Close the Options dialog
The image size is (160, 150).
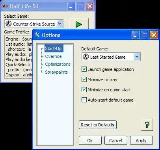click(154, 35)
